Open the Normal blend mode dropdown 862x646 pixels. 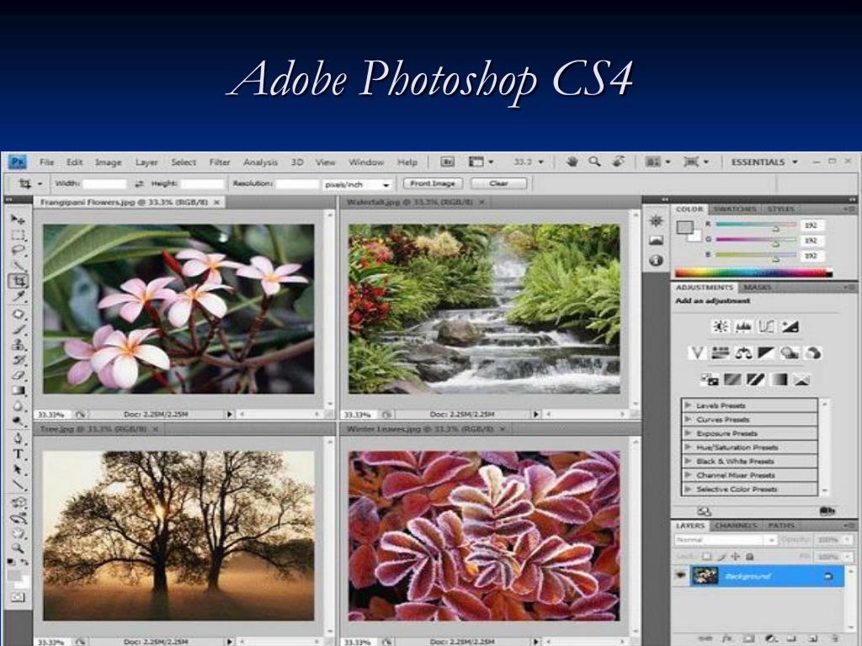pyautogui.click(x=725, y=540)
